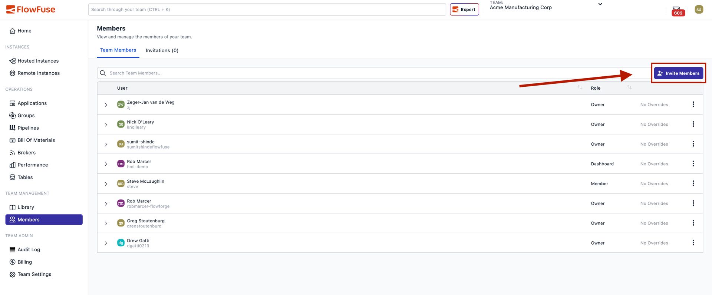
Task: Click the sort icon beside User column
Action: tap(580, 87)
